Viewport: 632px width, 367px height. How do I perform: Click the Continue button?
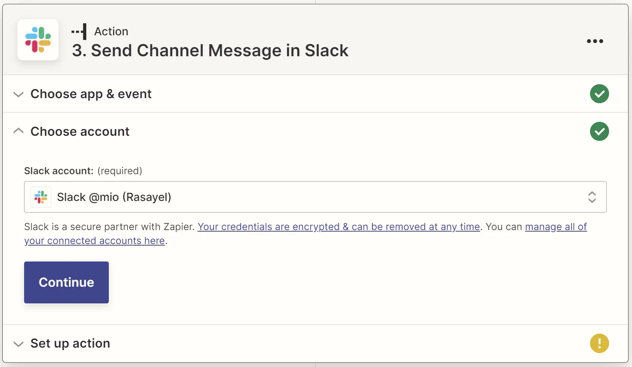(x=66, y=282)
